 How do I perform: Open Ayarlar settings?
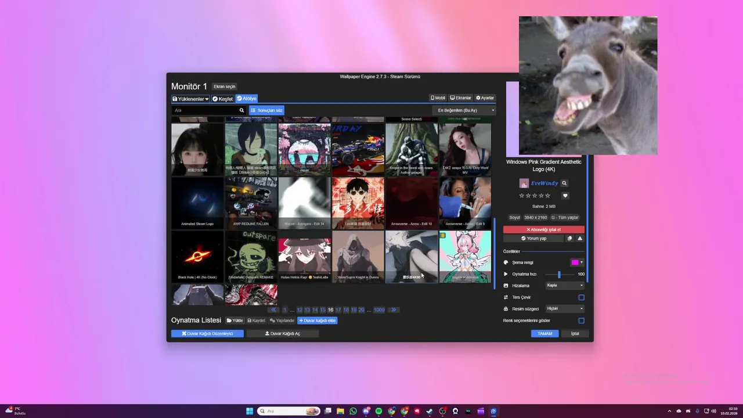coord(485,98)
